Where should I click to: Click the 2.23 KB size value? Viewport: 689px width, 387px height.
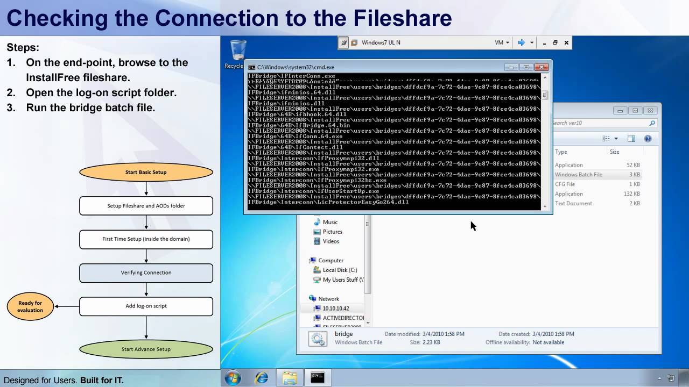(x=432, y=342)
